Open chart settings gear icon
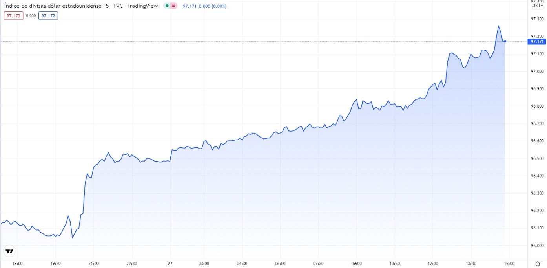547x268 pixels. (537, 264)
